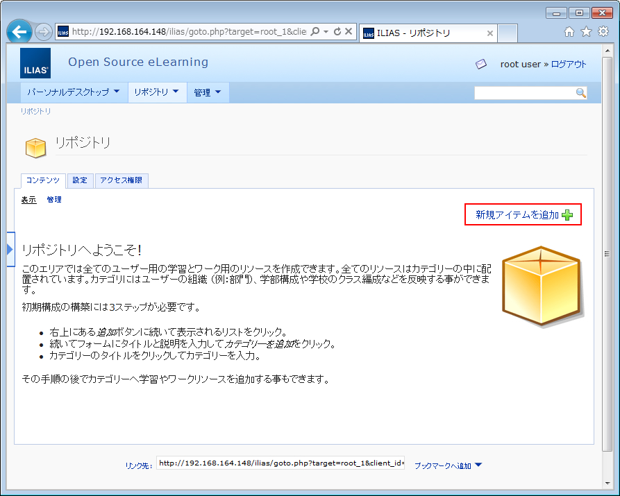The image size is (620, 496).
Task: Click the ログアウト link
Action: point(569,64)
